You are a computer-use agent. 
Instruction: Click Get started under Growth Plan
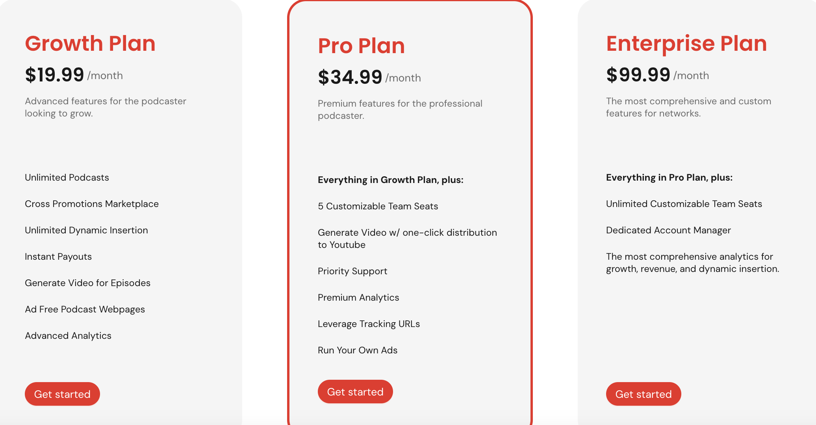click(62, 394)
